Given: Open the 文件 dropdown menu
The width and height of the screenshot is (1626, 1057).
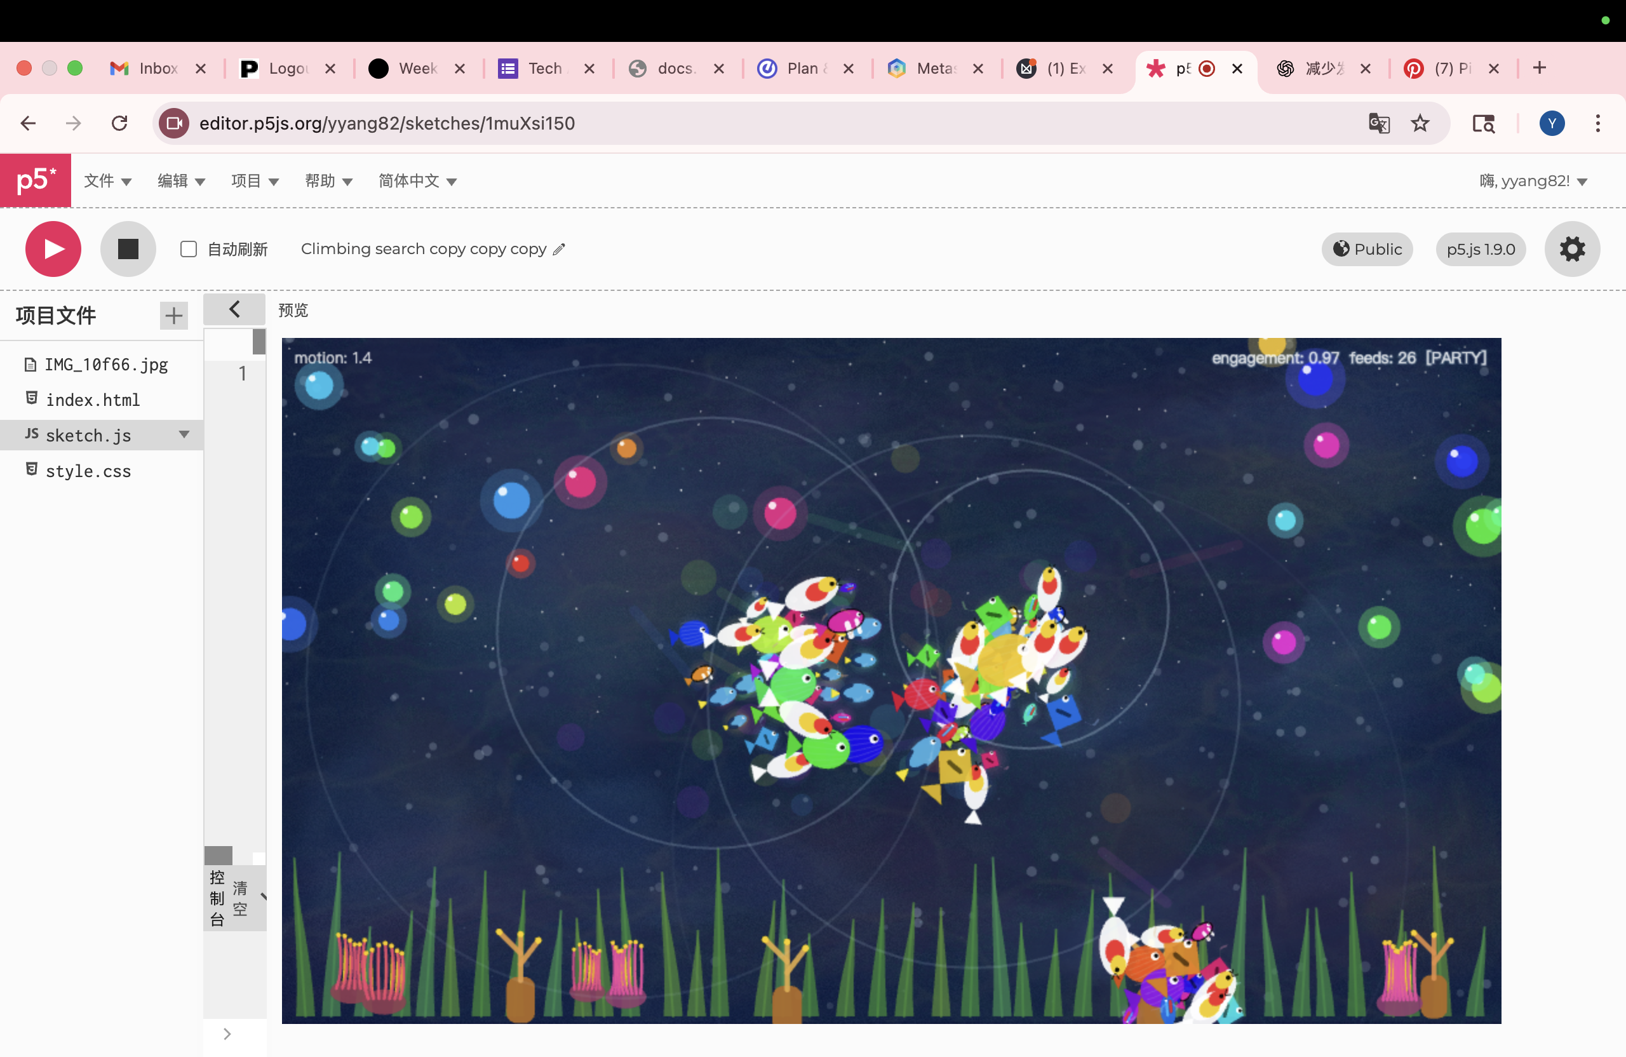Looking at the screenshot, I should pyautogui.click(x=107, y=181).
